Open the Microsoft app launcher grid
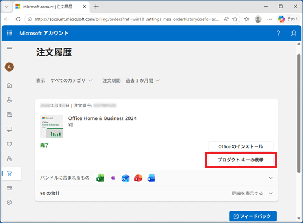The width and height of the screenshot is (303, 223). coord(9,33)
